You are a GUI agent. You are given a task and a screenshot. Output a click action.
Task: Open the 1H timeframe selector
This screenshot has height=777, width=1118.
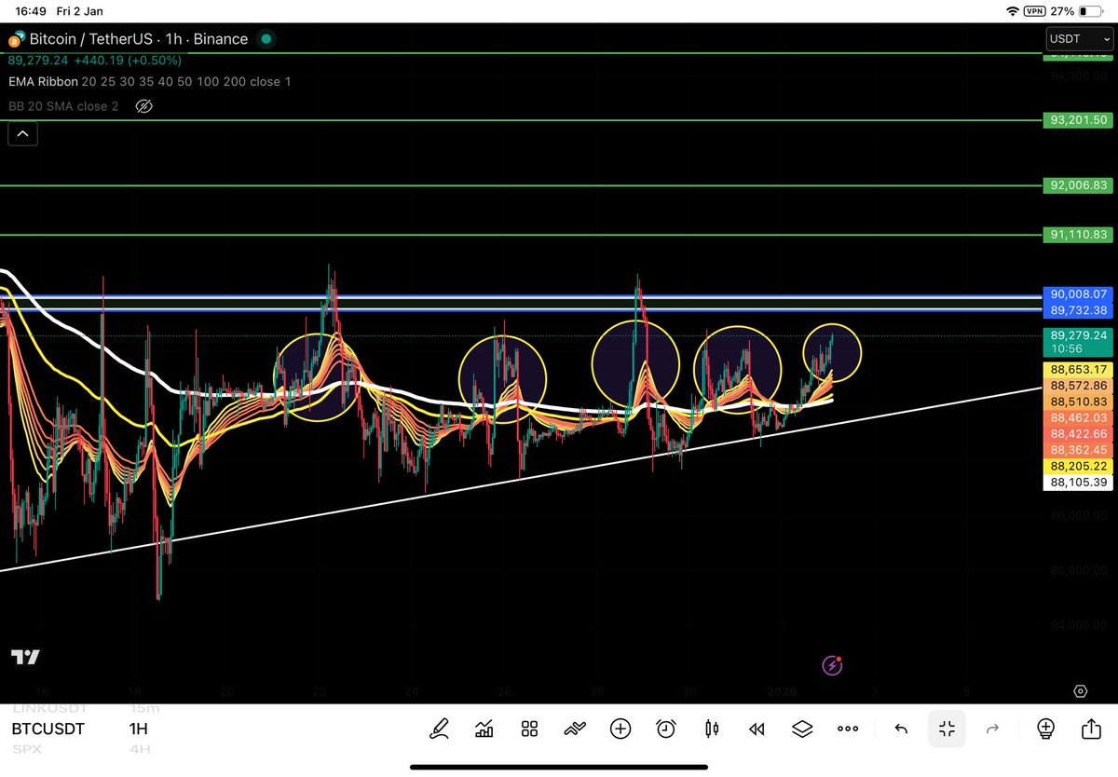(140, 729)
